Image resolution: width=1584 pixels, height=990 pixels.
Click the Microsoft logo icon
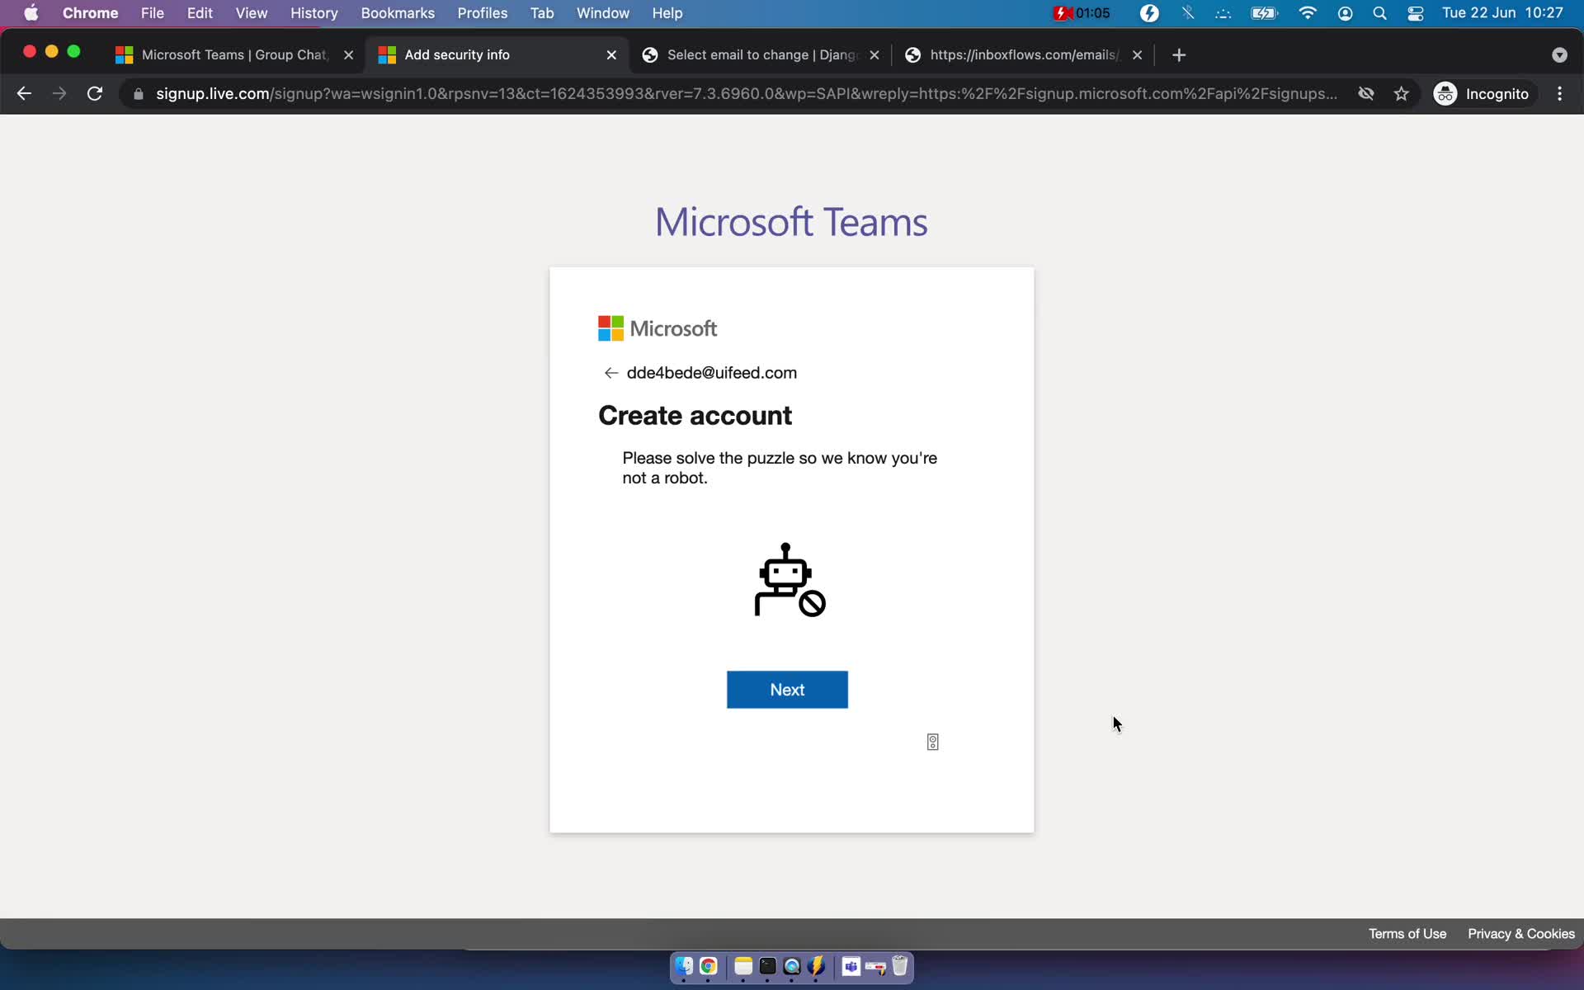click(611, 328)
